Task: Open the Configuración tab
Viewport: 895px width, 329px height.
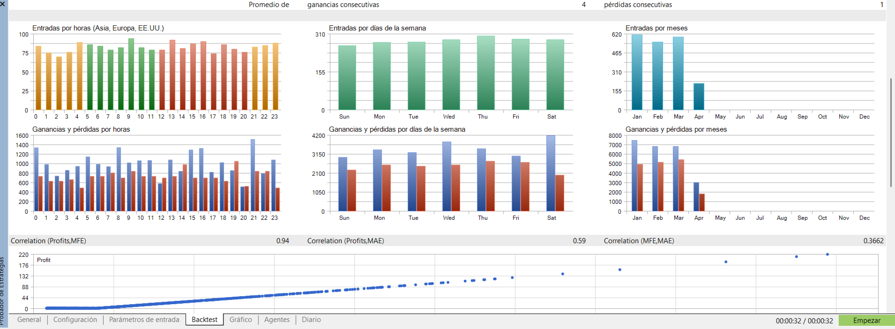Action: pyautogui.click(x=75, y=320)
